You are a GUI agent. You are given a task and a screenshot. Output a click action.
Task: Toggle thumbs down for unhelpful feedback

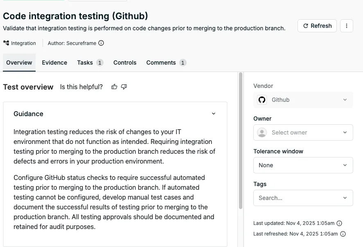(x=124, y=87)
